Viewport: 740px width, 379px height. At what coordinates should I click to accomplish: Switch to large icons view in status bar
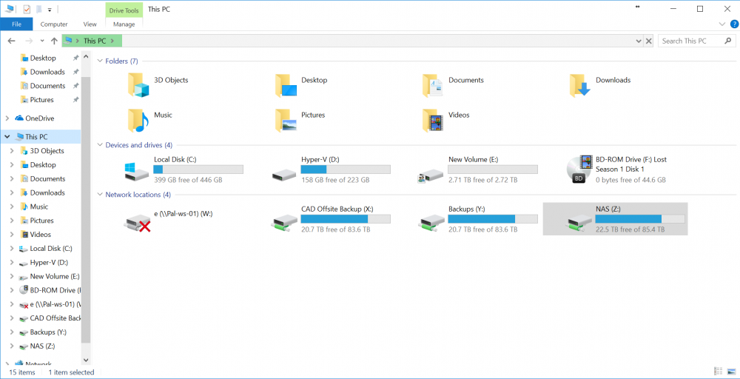tap(730, 372)
